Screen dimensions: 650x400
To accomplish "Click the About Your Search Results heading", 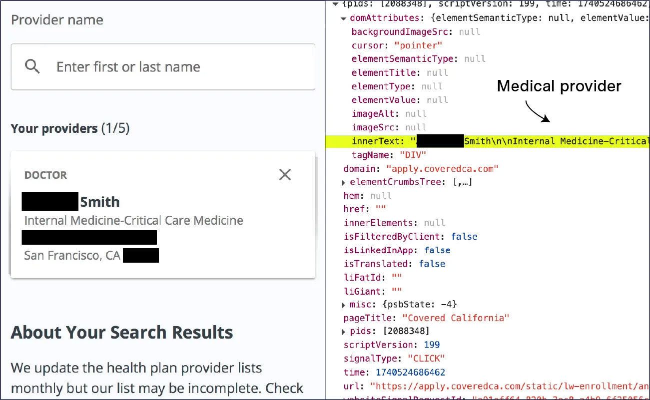I will pos(121,332).
